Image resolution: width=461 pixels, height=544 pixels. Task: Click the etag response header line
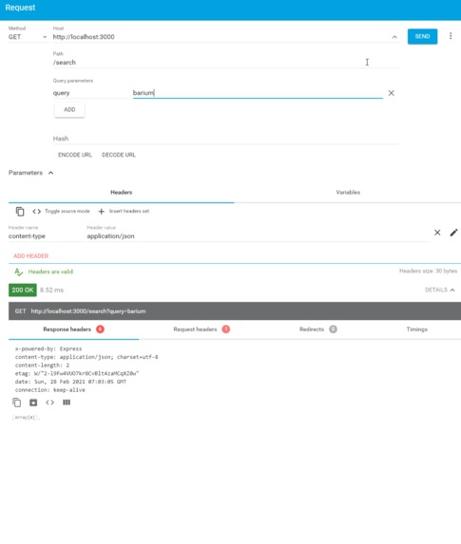(77, 373)
